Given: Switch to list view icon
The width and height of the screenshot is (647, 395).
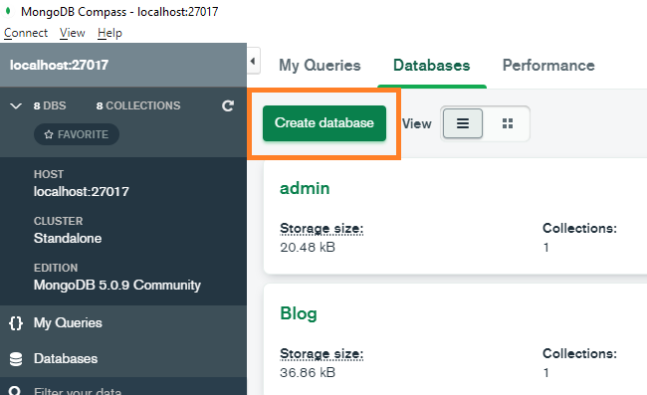Looking at the screenshot, I should point(463,123).
